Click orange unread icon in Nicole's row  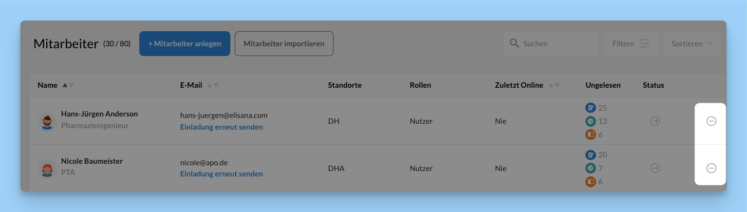click(x=590, y=182)
